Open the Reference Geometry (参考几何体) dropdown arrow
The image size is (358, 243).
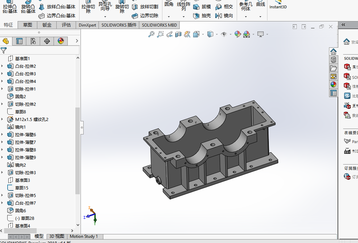tap(246, 17)
